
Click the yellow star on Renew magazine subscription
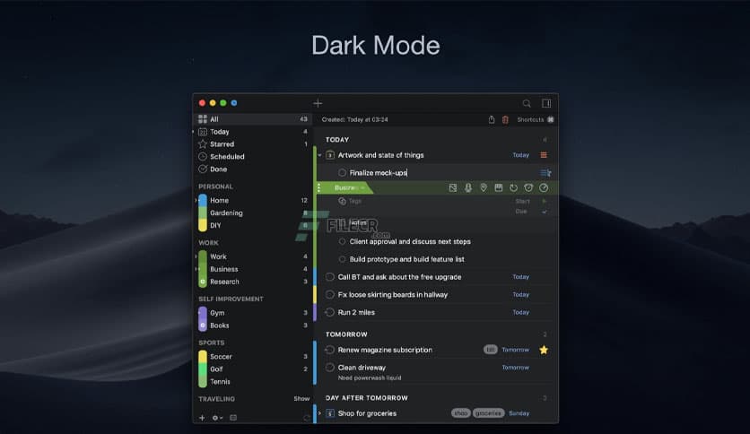point(544,350)
